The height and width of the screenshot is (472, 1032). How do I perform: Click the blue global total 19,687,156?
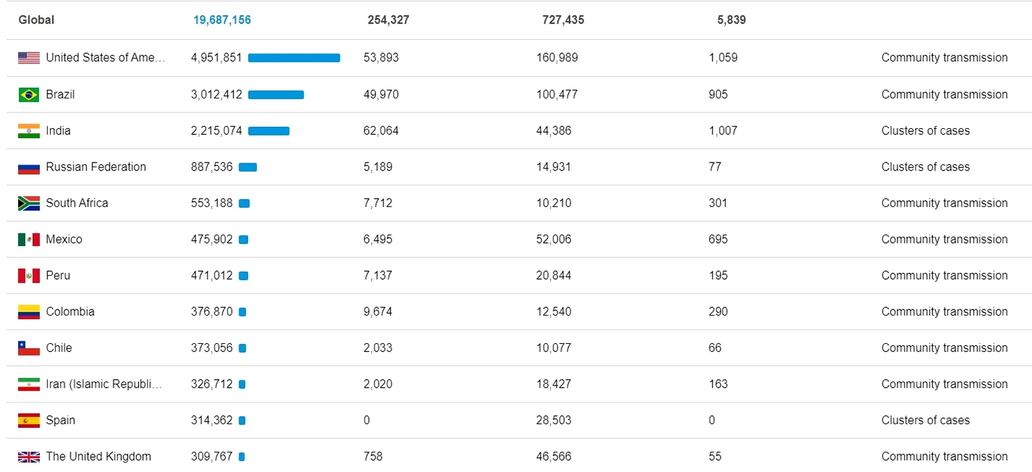[222, 20]
